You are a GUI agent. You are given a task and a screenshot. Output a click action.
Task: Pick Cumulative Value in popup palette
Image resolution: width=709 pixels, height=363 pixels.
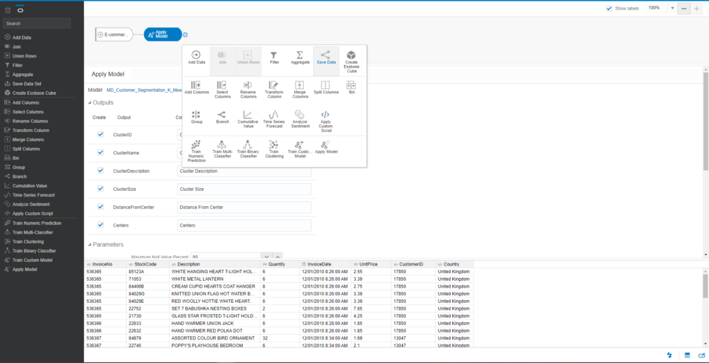click(249, 119)
